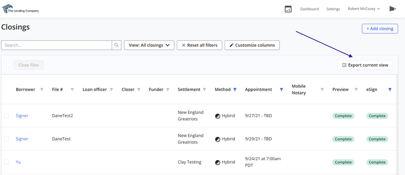Focus the Search closings field
Screen dimensions: 405x175
click(x=56, y=45)
